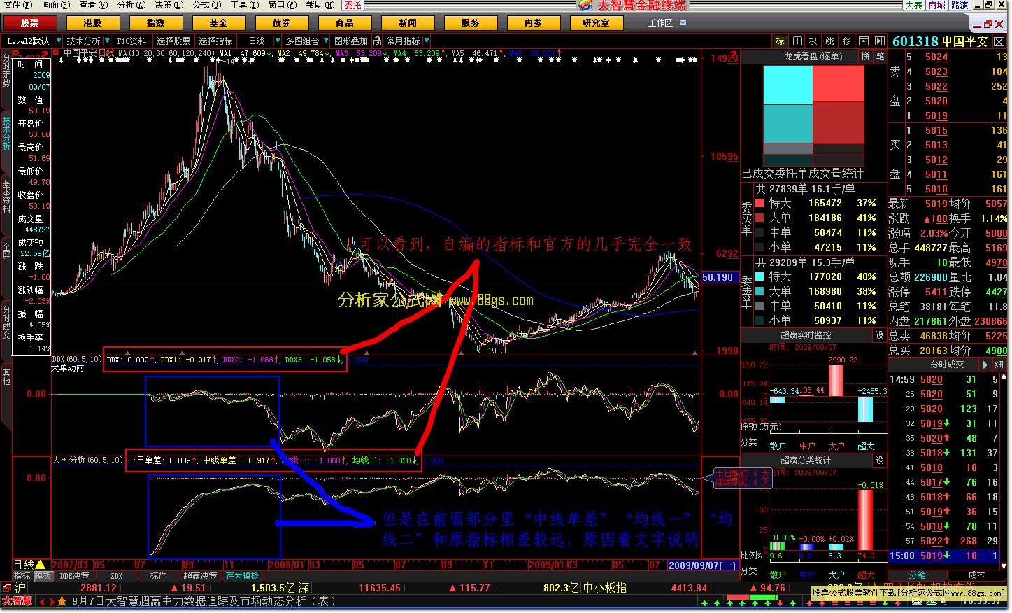Click the 基金 category button
This screenshot has height=613, width=1012.
tap(219, 23)
